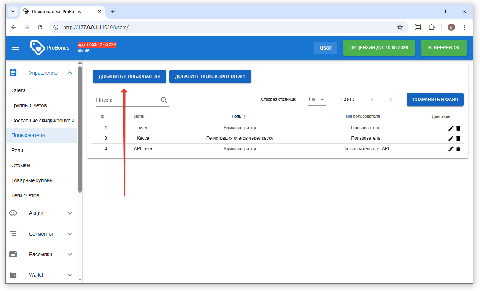
Task: Collapse the Управление section
Action: pos(70,73)
